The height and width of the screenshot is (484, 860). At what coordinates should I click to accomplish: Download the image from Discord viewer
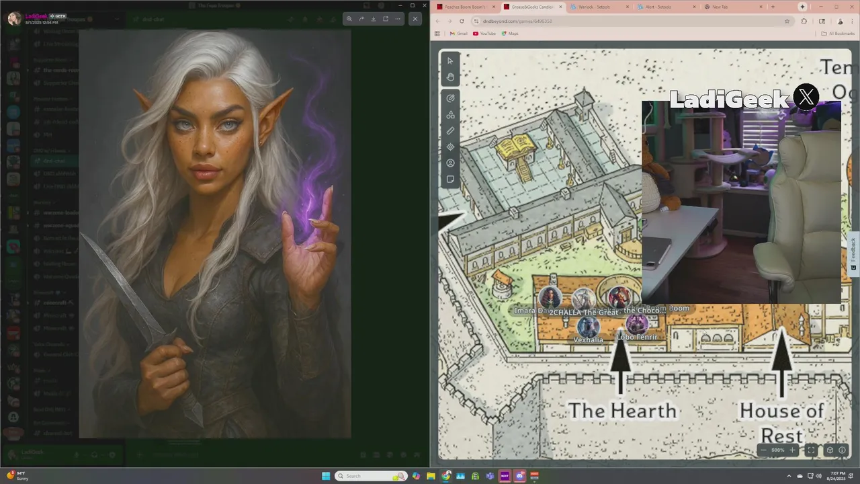(374, 19)
